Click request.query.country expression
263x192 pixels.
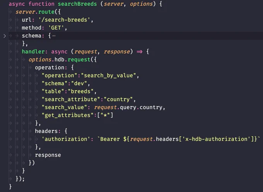click(x=128, y=107)
